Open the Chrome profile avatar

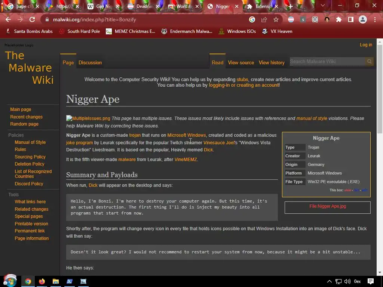tap(363, 19)
